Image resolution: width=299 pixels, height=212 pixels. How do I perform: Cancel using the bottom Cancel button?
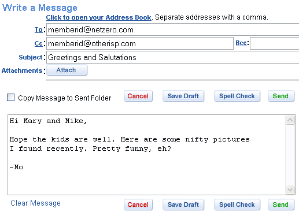138,204
